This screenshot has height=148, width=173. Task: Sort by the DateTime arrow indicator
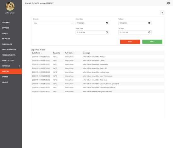pos(41,53)
